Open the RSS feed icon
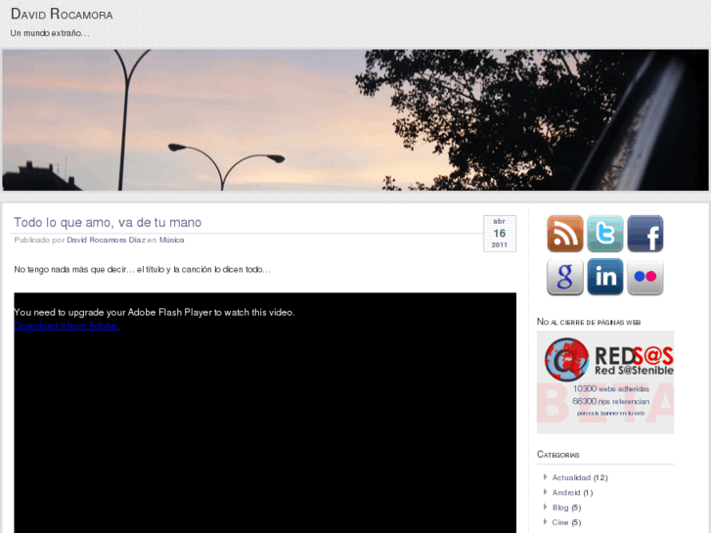Screen dimensions: 711x533 [564, 235]
